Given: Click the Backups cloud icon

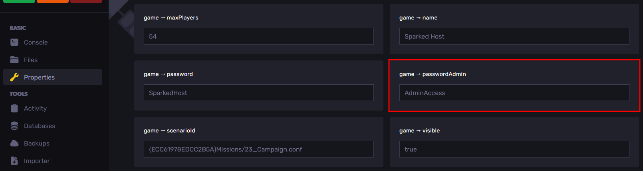Looking at the screenshot, I should (x=14, y=143).
